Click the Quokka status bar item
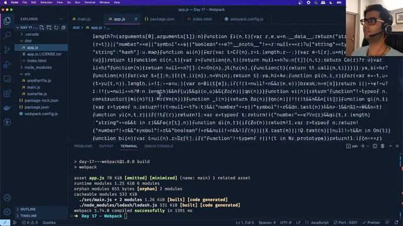Screen dimensions: 403x226 (49, 223)
